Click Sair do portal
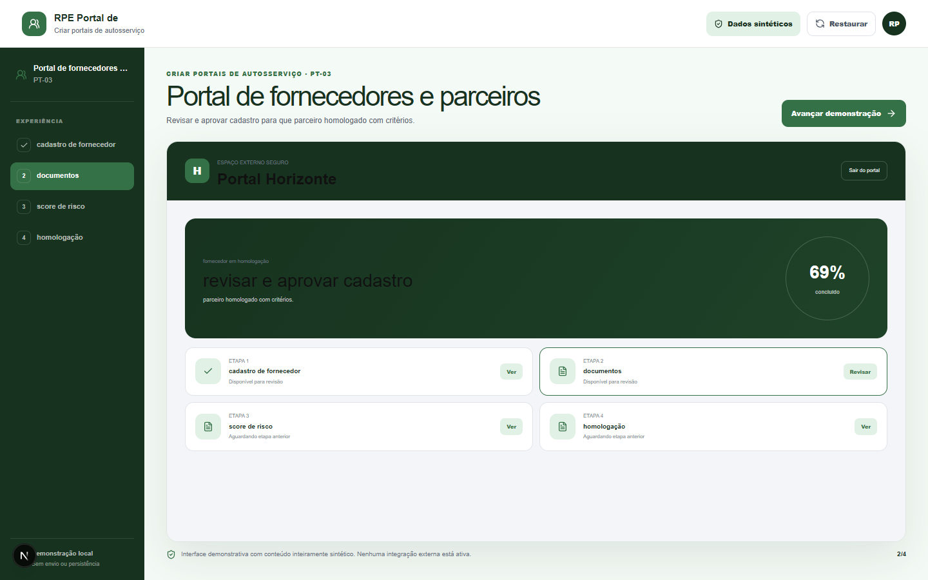This screenshot has height=580, width=928. (x=864, y=171)
